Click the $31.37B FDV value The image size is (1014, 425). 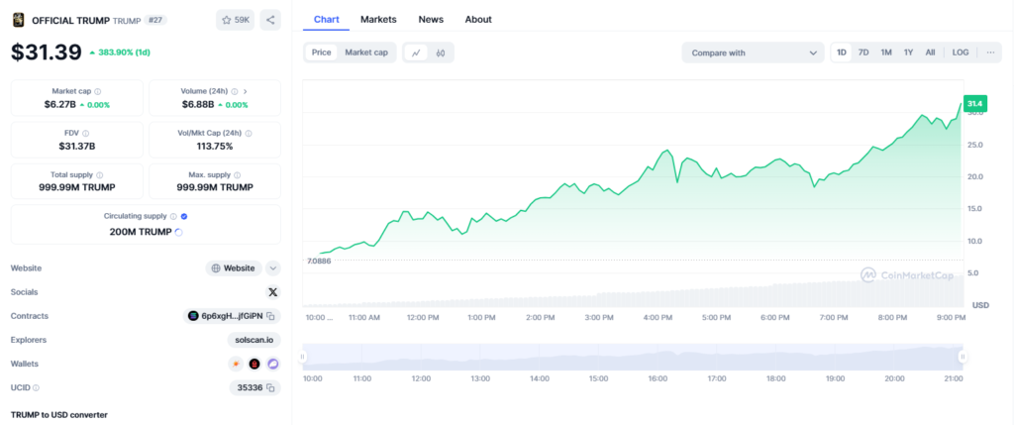click(77, 147)
